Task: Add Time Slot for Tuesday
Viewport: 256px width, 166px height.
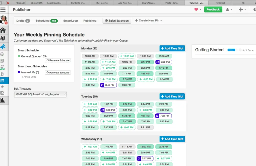Action: [x=172, y=97]
